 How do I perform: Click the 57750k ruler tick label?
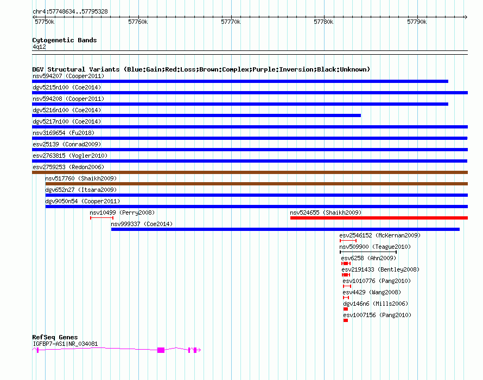point(45,22)
